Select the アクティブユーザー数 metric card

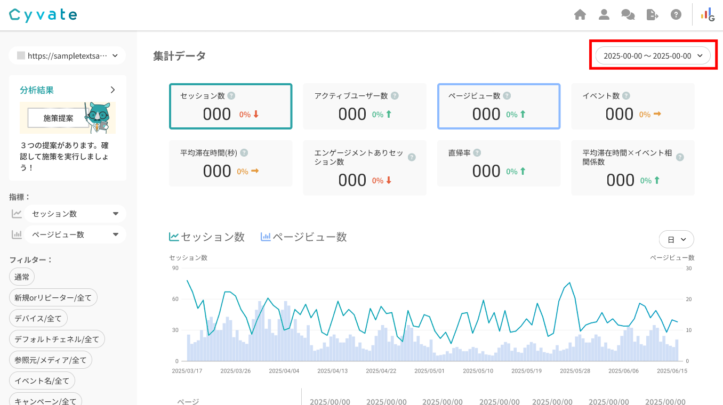pyautogui.click(x=365, y=107)
